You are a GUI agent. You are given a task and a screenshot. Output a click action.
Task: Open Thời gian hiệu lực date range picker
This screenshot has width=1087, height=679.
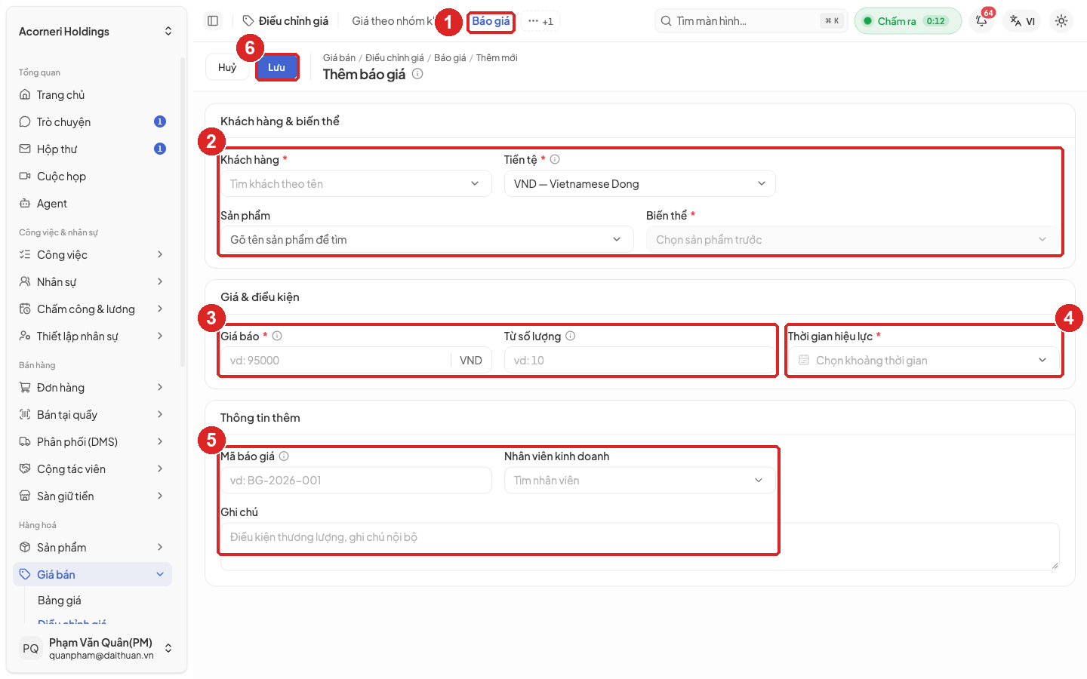[924, 360]
